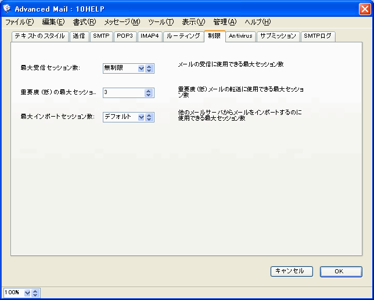Open the ファイル(F) menu
This screenshot has height=300, width=374.
coord(19,22)
